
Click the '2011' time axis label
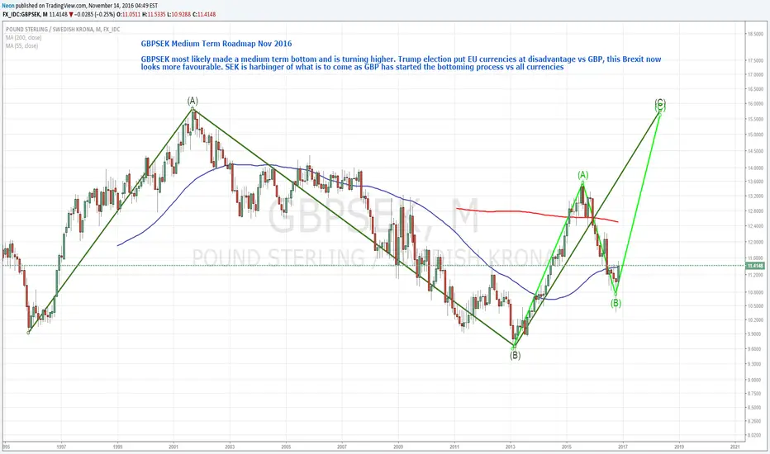454,447
